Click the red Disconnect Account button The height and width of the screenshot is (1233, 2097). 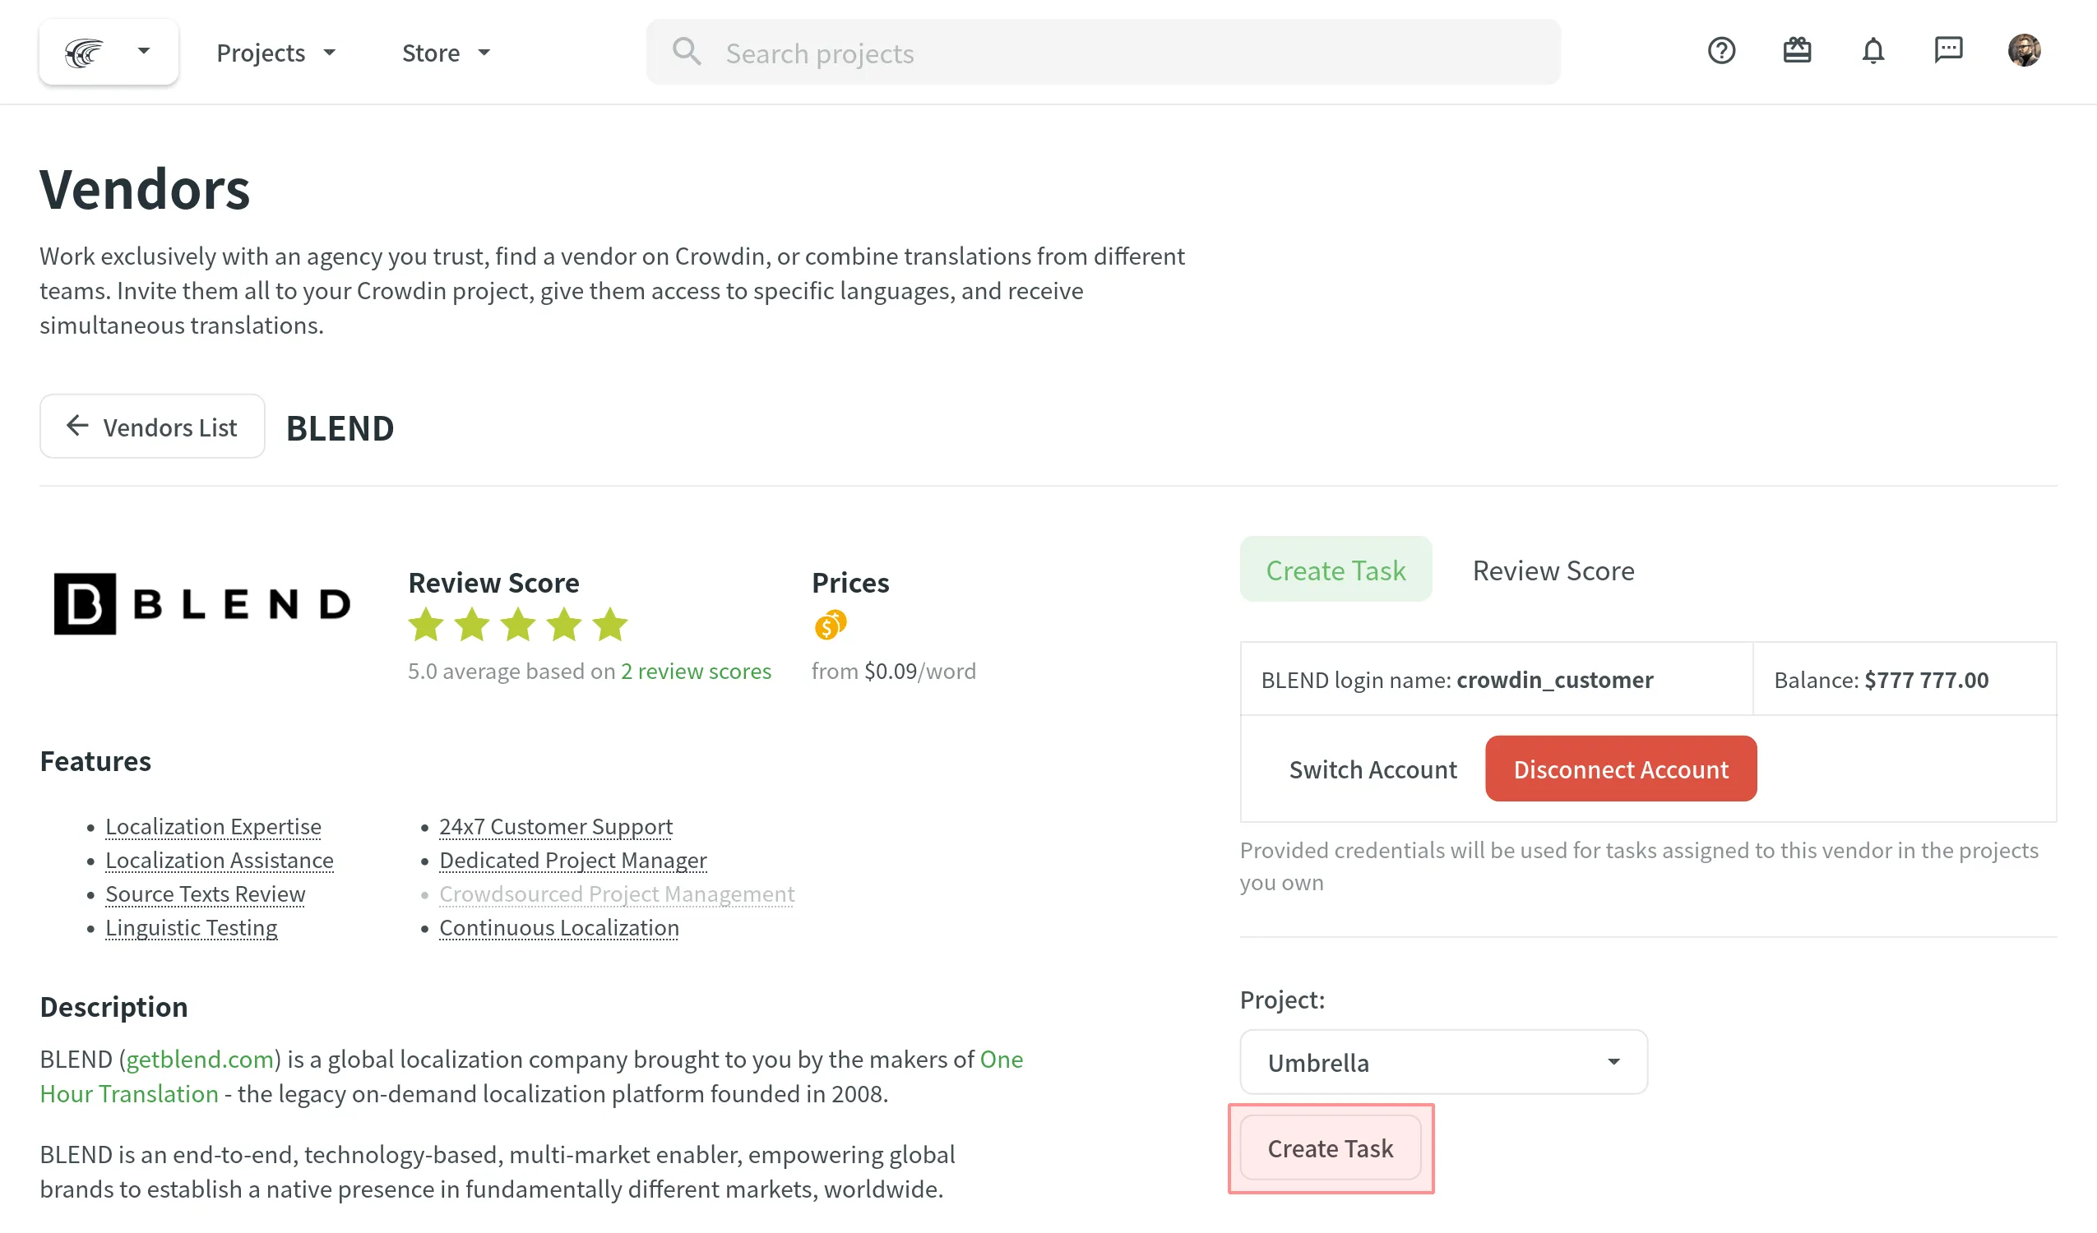coord(1620,769)
